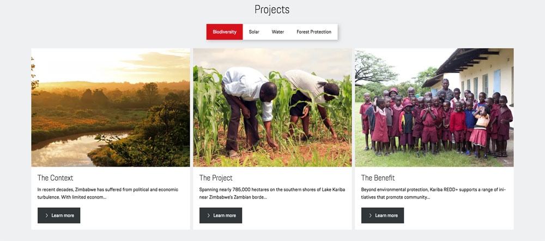This screenshot has height=241, width=545.
Task: Open the sunset river landscape image
Action: [x=111, y=107]
